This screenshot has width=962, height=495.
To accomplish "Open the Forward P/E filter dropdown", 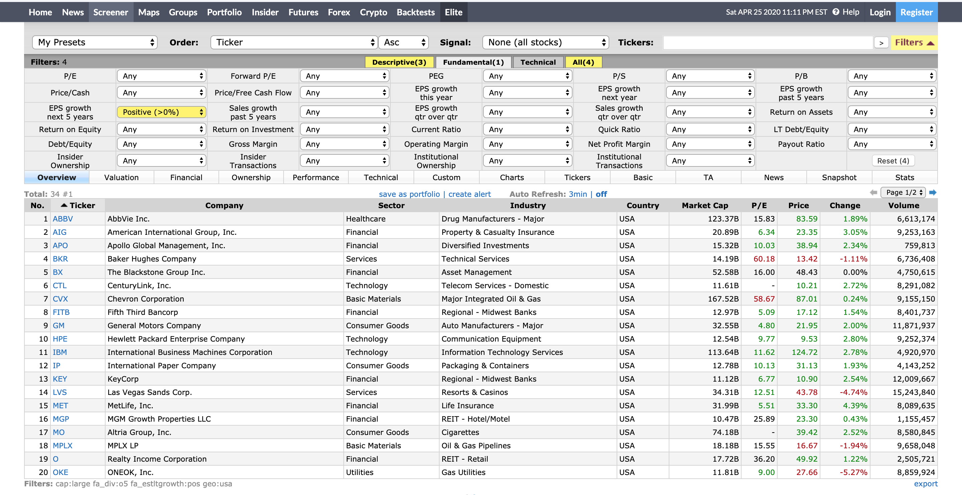I will [x=345, y=76].
